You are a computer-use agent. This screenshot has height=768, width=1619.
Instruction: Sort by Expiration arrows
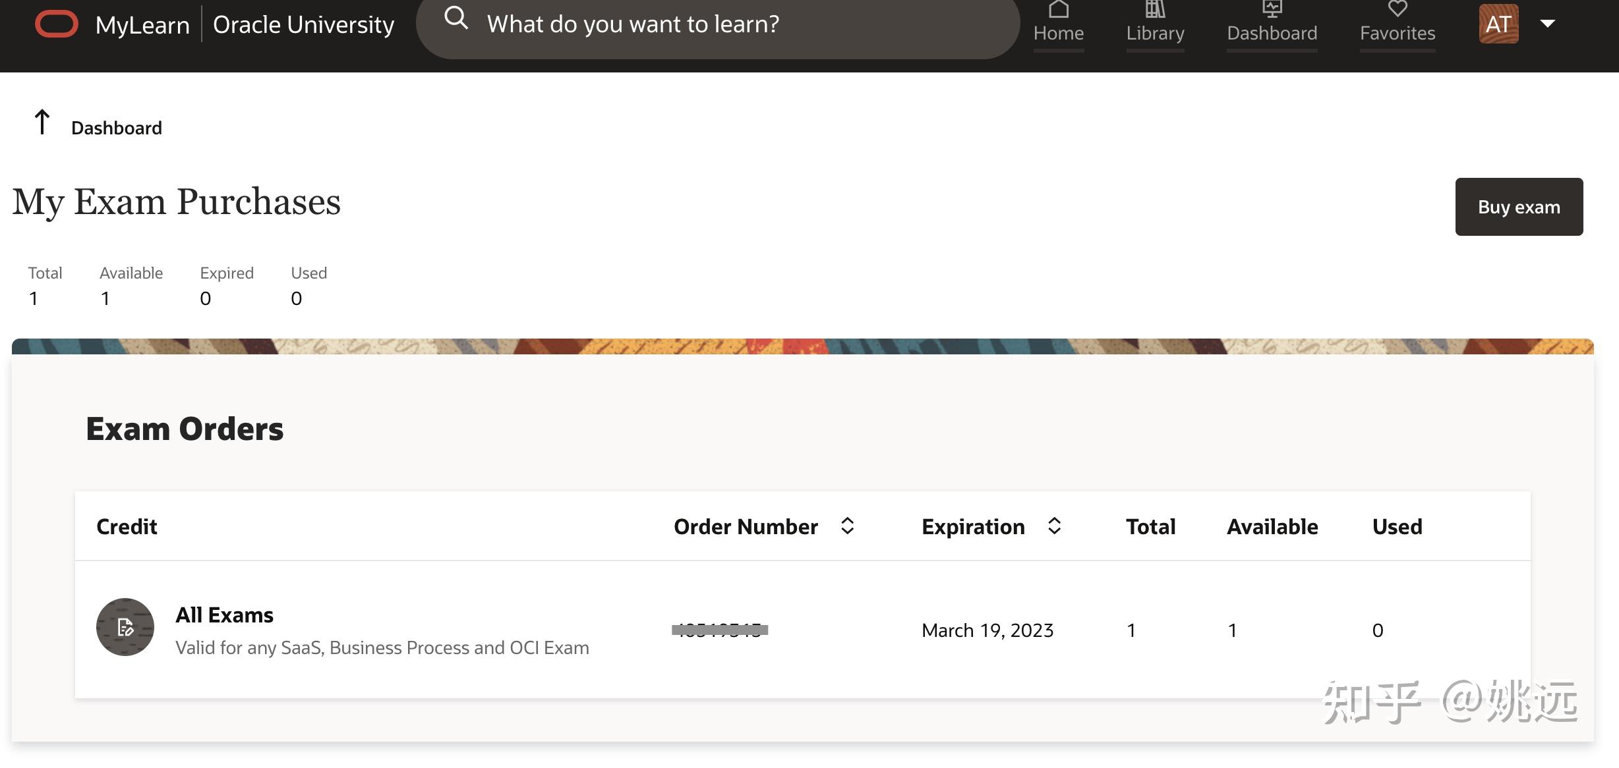click(x=1054, y=526)
